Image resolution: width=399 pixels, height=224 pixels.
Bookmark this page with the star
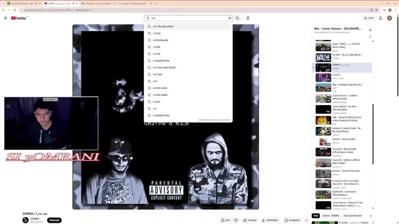(x=377, y=10)
